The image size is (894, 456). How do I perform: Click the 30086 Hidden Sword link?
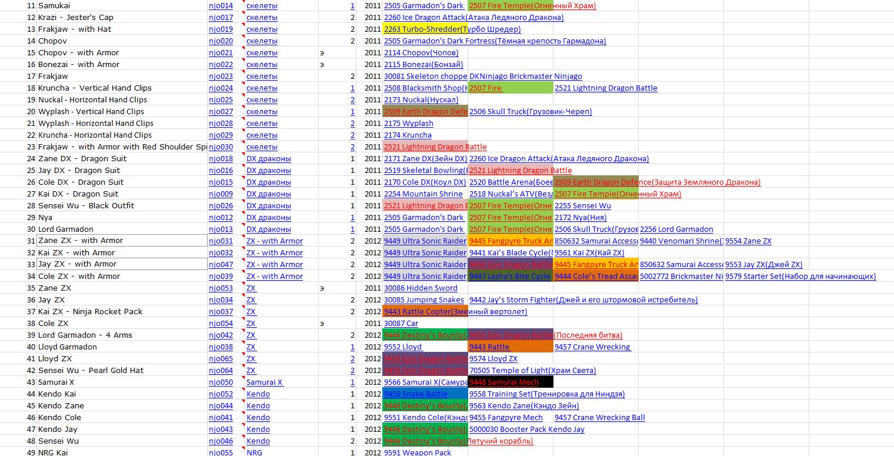click(x=421, y=288)
